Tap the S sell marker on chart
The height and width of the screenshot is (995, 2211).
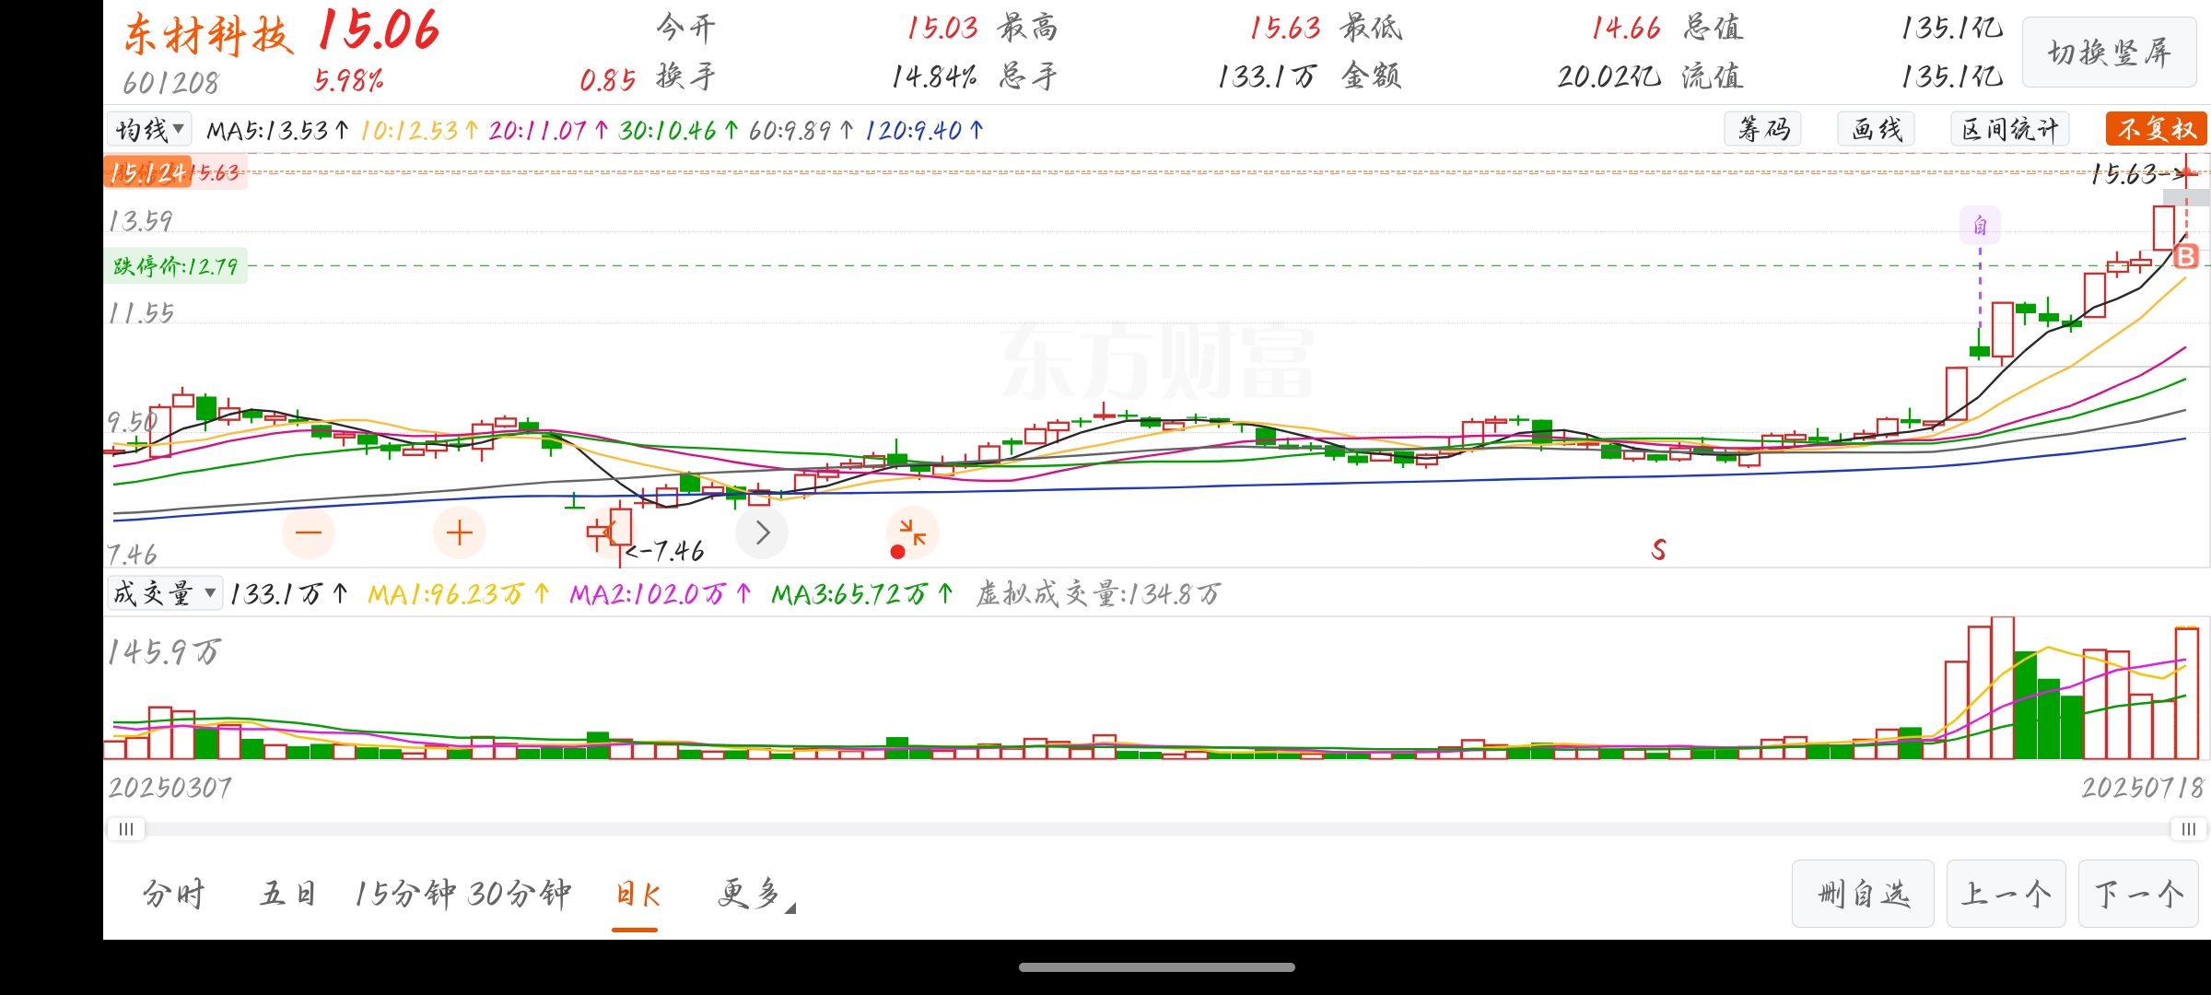click(1658, 550)
